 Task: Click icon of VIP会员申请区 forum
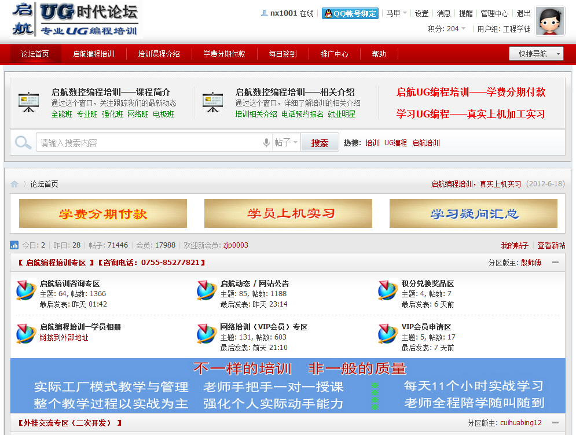(x=387, y=334)
